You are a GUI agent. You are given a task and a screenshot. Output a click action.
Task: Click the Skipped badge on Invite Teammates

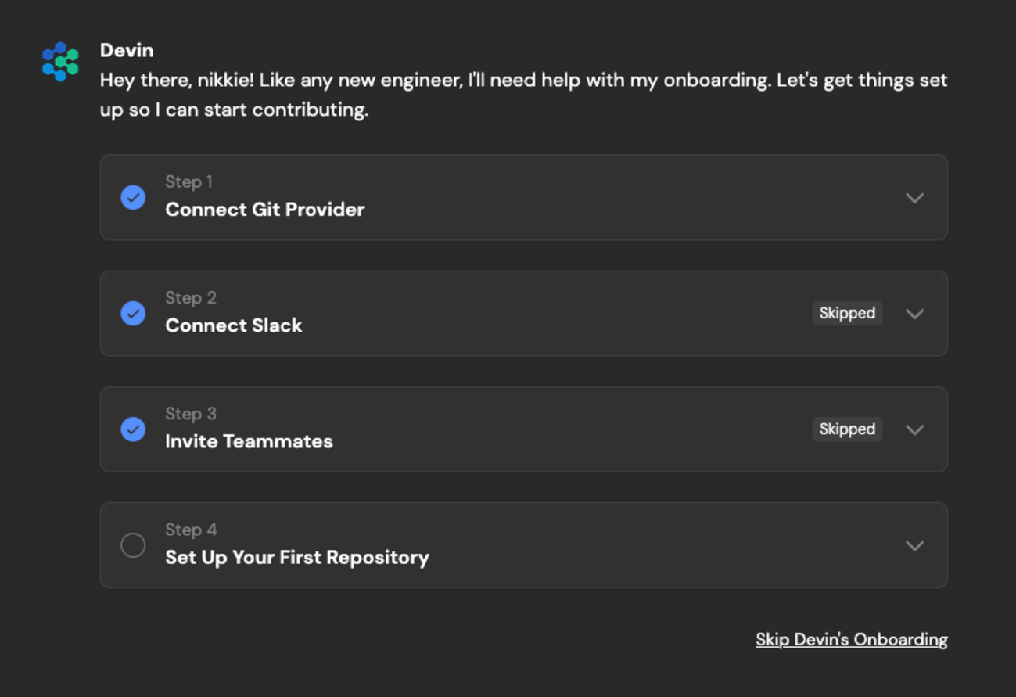click(x=847, y=429)
